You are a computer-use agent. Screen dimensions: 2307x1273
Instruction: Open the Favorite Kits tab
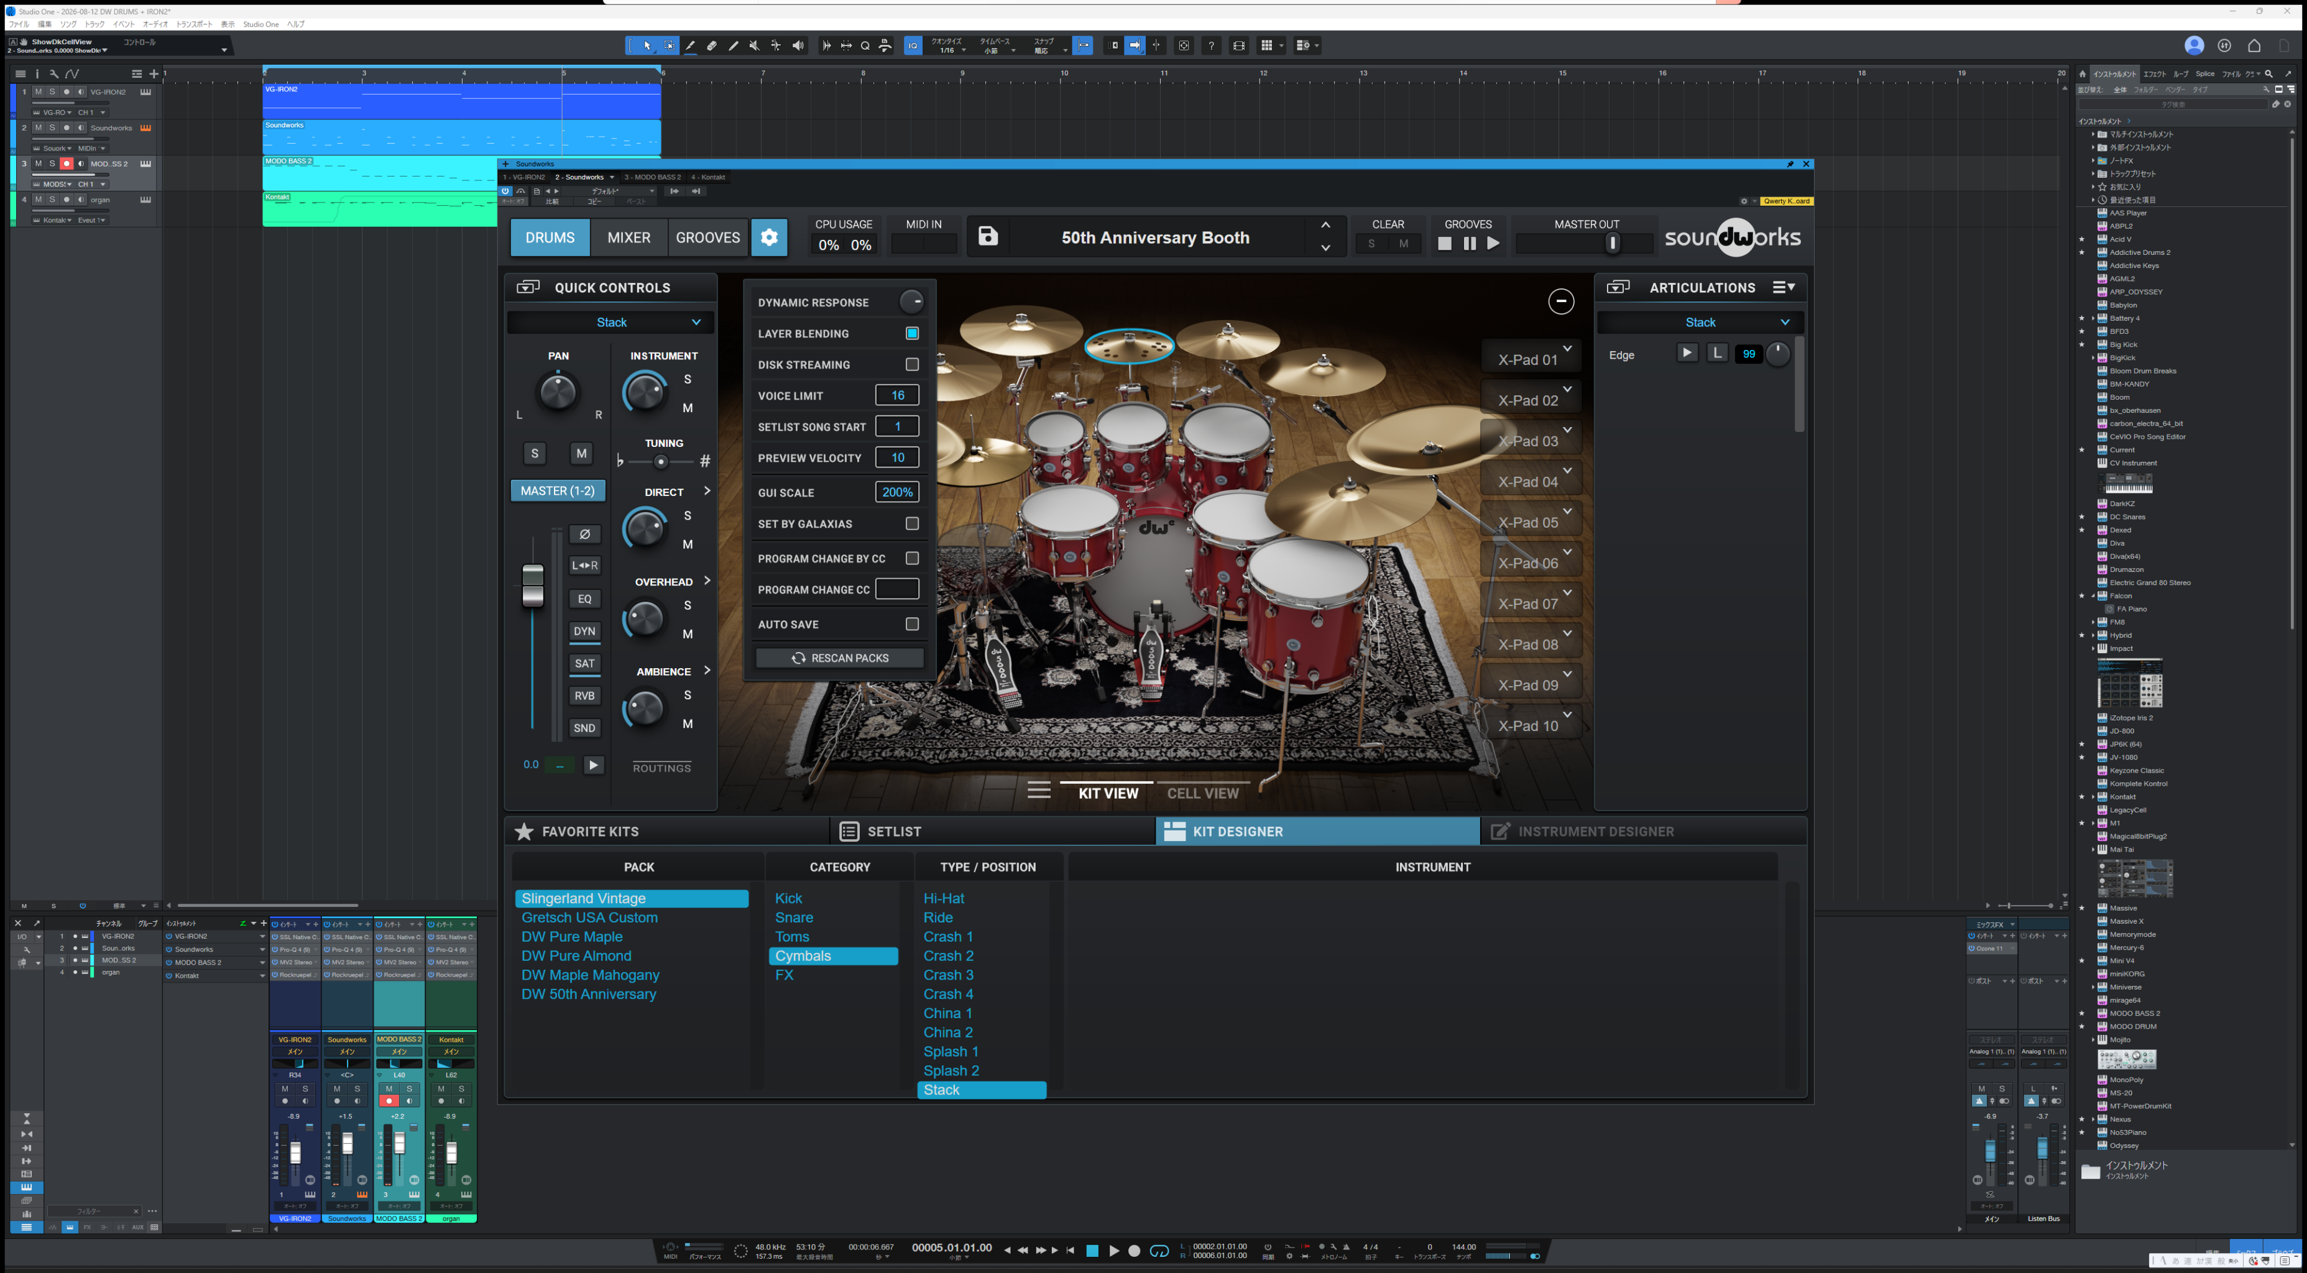[667, 831]
